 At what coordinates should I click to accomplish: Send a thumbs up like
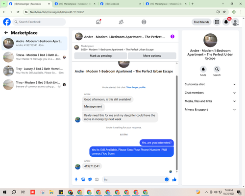pos(174,179)
